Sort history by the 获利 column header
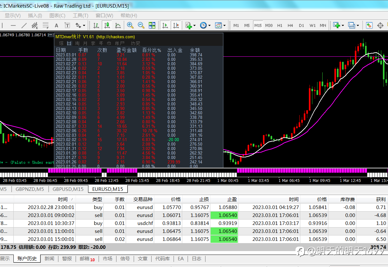388x267 pixels. pos(380,199)
